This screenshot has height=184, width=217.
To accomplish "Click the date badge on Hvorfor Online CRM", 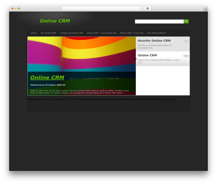I will click(x=186, y=41).
